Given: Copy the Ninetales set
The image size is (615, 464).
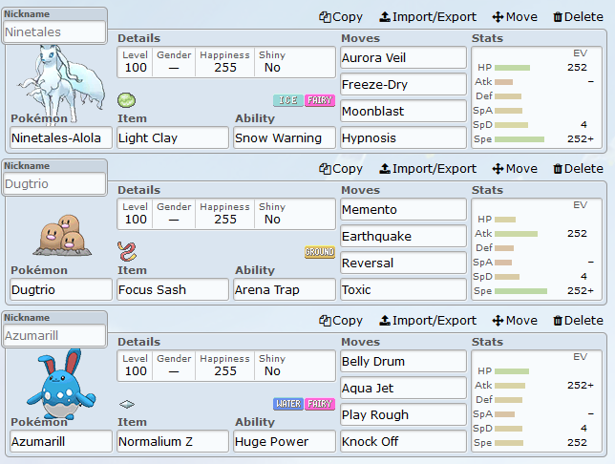Looking at the screenshot, I should (x=341, y=16).
